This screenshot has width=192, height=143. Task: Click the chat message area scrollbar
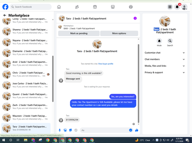click(138, 84)
